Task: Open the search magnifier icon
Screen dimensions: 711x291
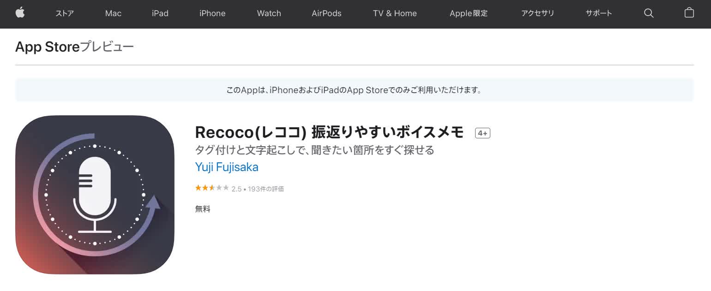Action: coord(649,13)
